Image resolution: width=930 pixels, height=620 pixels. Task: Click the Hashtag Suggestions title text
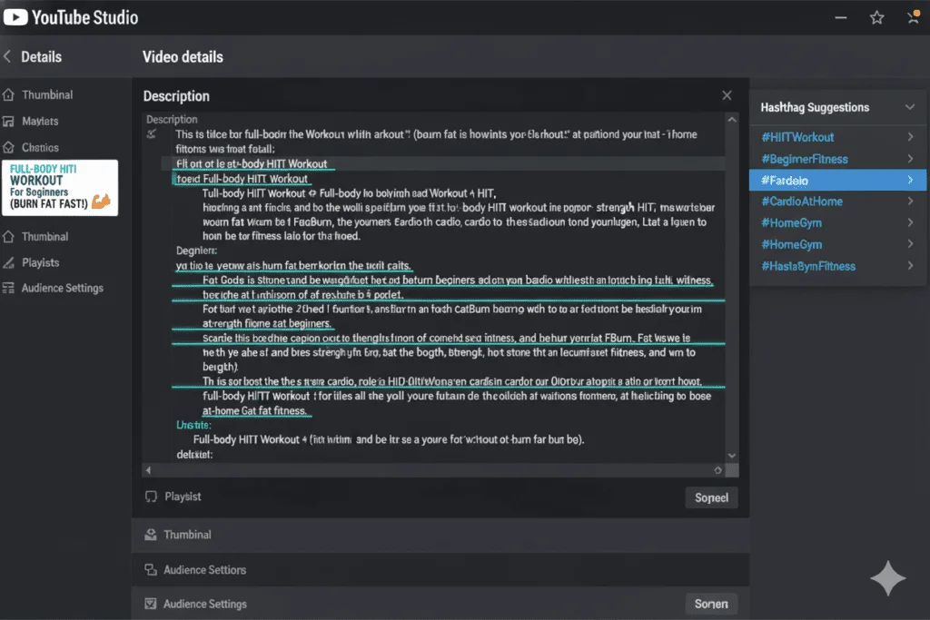coord(815,107)
